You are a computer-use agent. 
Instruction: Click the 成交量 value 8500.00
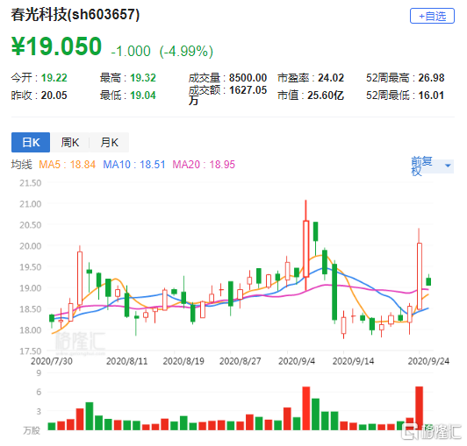coord(248,78)
